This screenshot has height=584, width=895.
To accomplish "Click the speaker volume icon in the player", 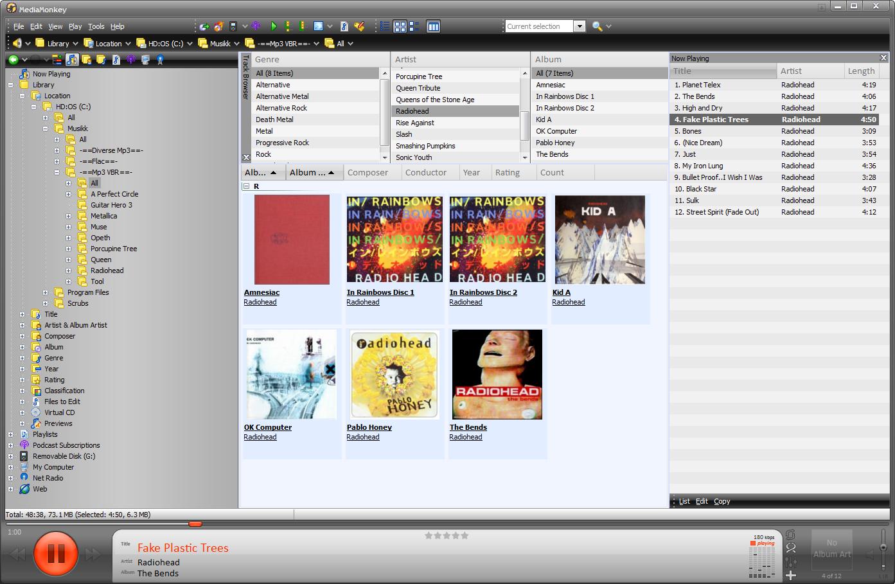I will tap(870, 554).
